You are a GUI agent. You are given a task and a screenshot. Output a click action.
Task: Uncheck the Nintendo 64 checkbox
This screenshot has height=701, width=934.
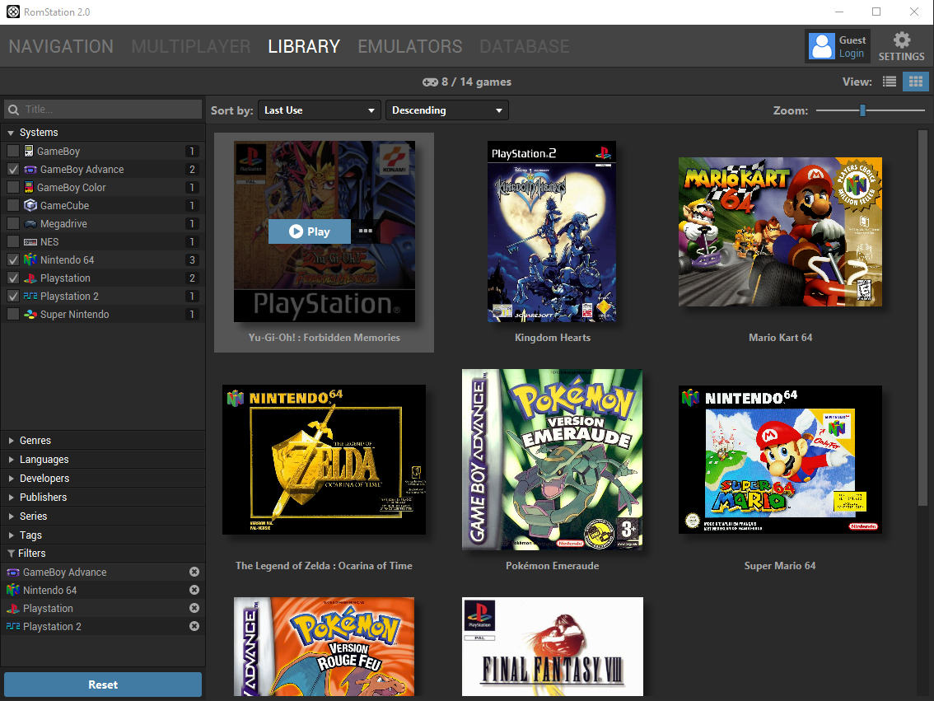(x=13, y=259)
